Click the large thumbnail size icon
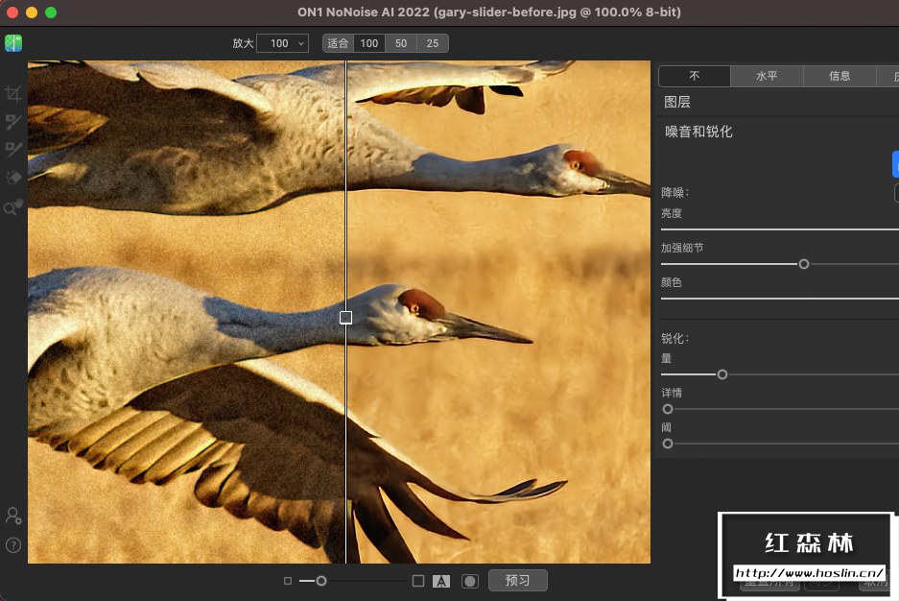 [x=418, y=581]
